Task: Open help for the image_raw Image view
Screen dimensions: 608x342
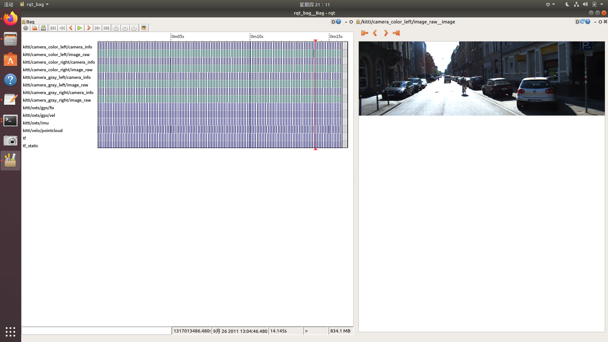Action: [x=588, y=22]
